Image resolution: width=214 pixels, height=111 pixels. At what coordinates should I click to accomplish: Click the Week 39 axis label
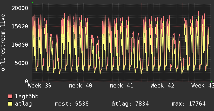[x=40, y=86]
